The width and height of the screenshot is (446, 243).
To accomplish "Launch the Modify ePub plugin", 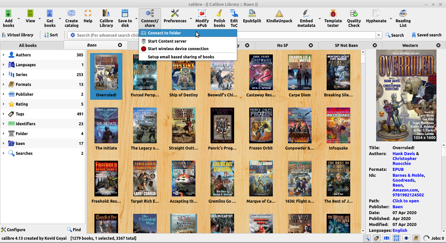I will coord(202,13).
